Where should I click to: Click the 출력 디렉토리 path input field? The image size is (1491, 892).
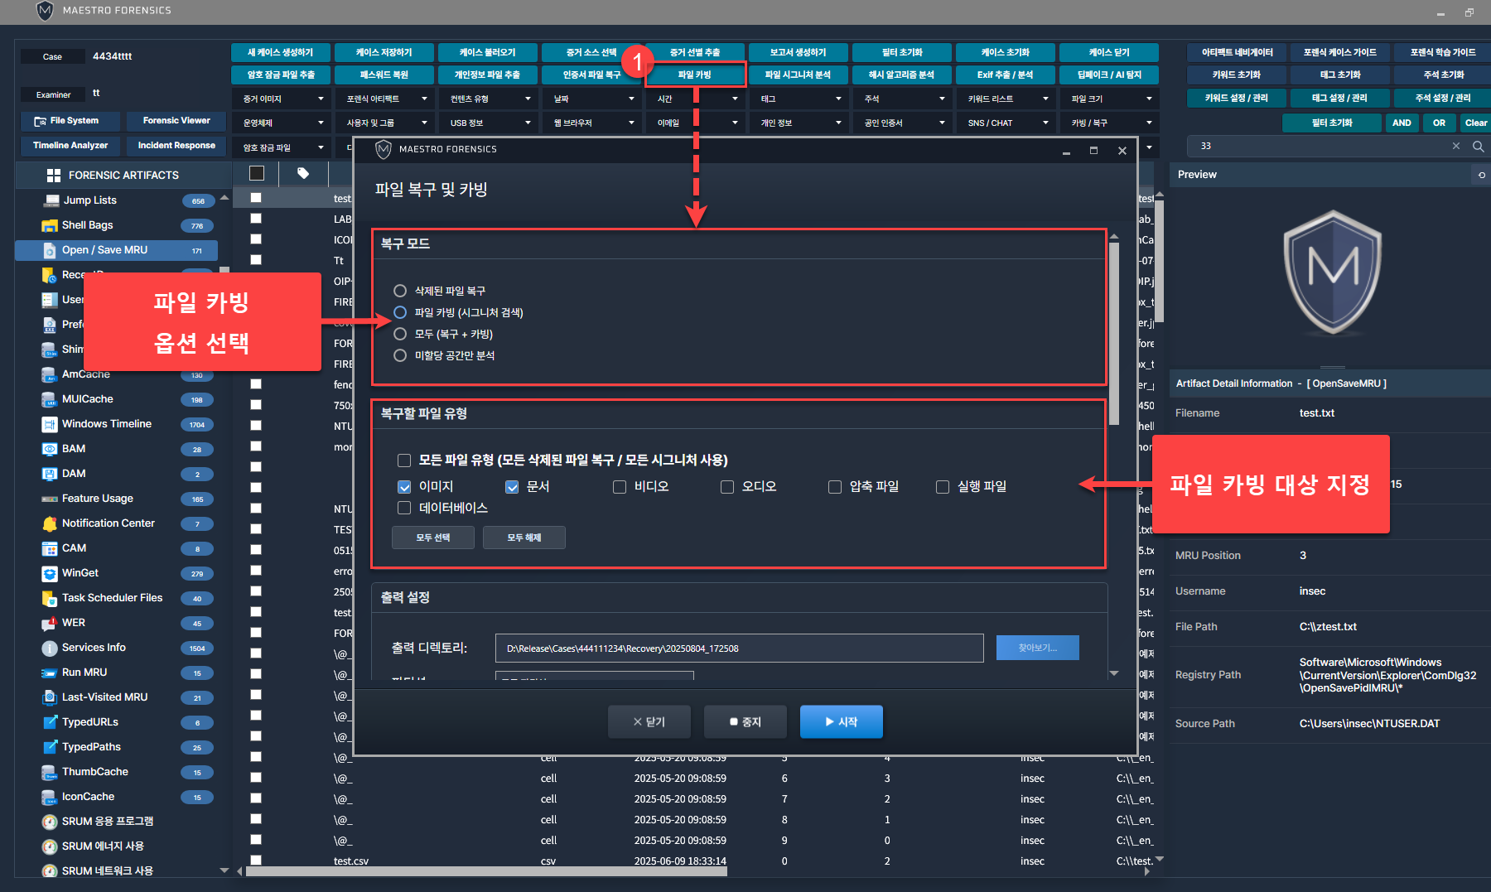tap(739, 649)
